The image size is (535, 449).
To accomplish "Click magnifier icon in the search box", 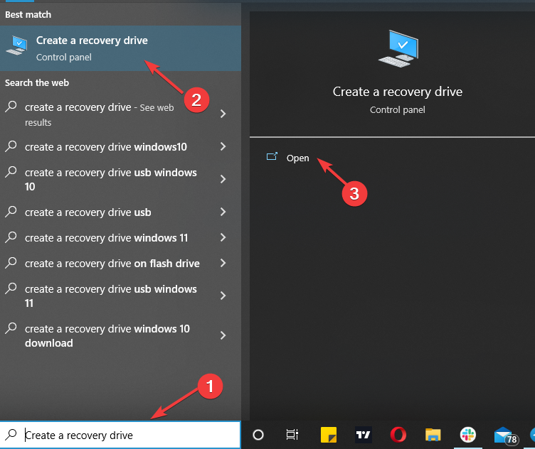I will point(11,435).
